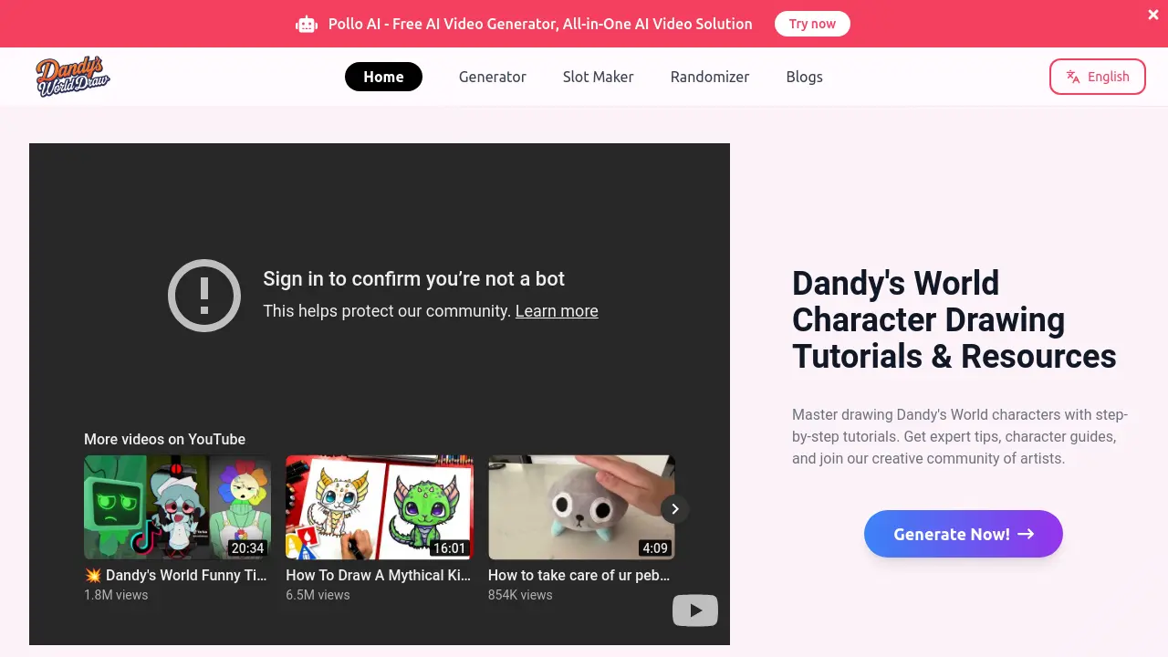Open the How To Draw A Mythical thumbnail
Screen dimensions: 1168x657
(379, 507)
